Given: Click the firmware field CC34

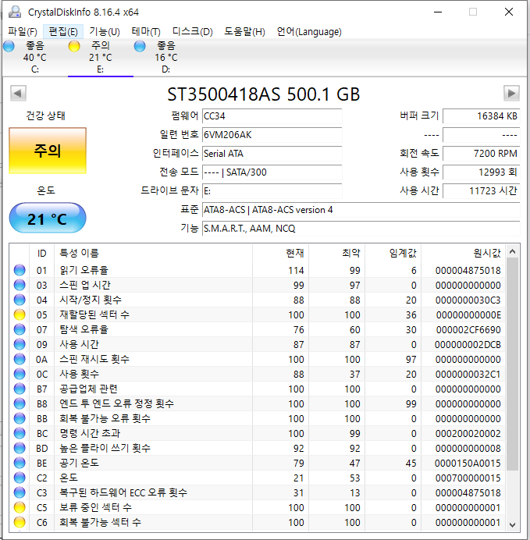Looking at the screenshot, I should 272,116.
